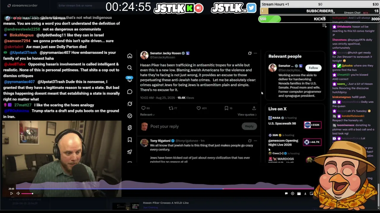Image resolution: width=380 pixels, height=213 pixels.
Task: Reply to the Jacky Rosen post via comment icon
Action: click(143, 108)
